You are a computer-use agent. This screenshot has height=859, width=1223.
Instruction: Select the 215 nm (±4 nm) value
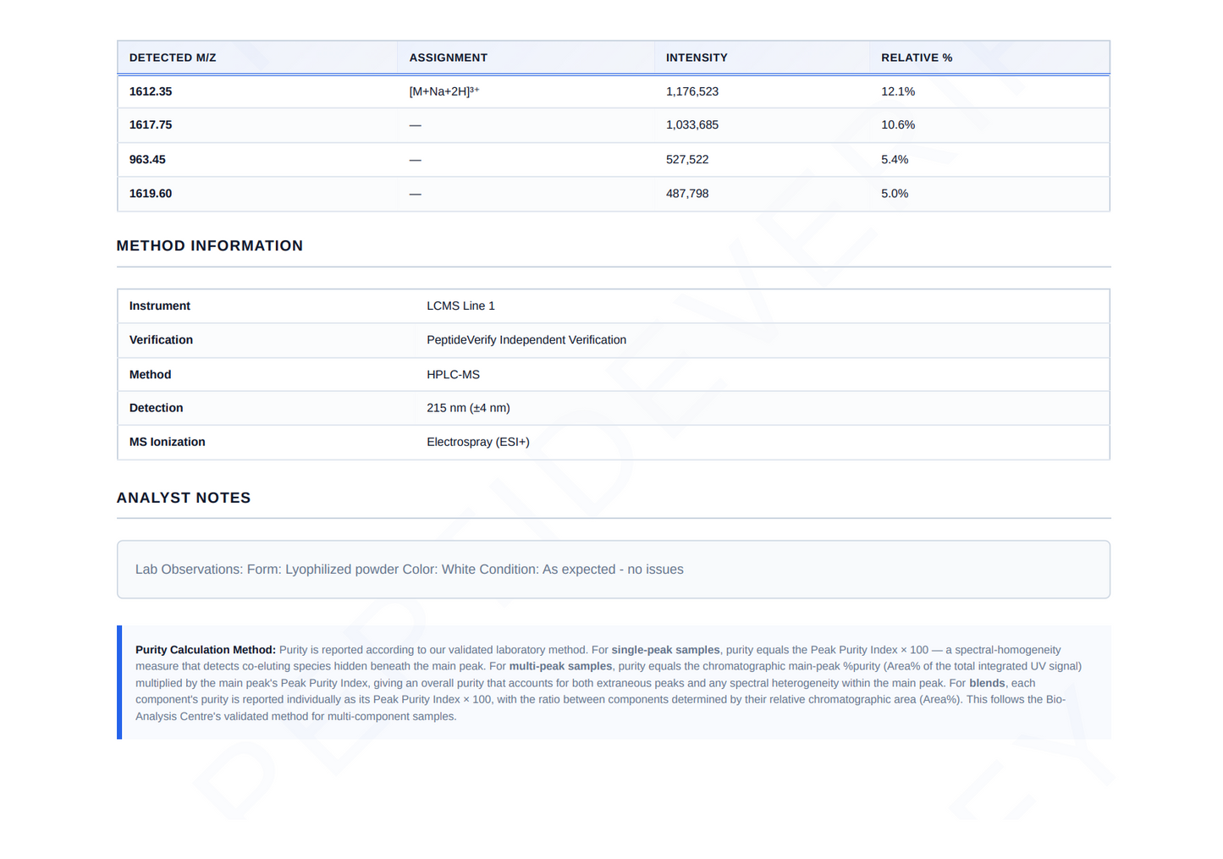coord(468,408)
